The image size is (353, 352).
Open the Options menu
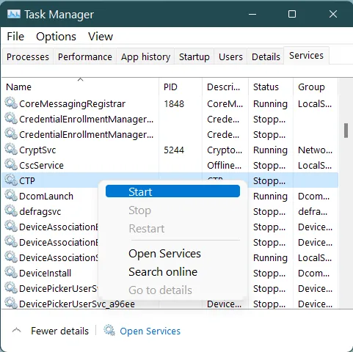pos(56,37)
